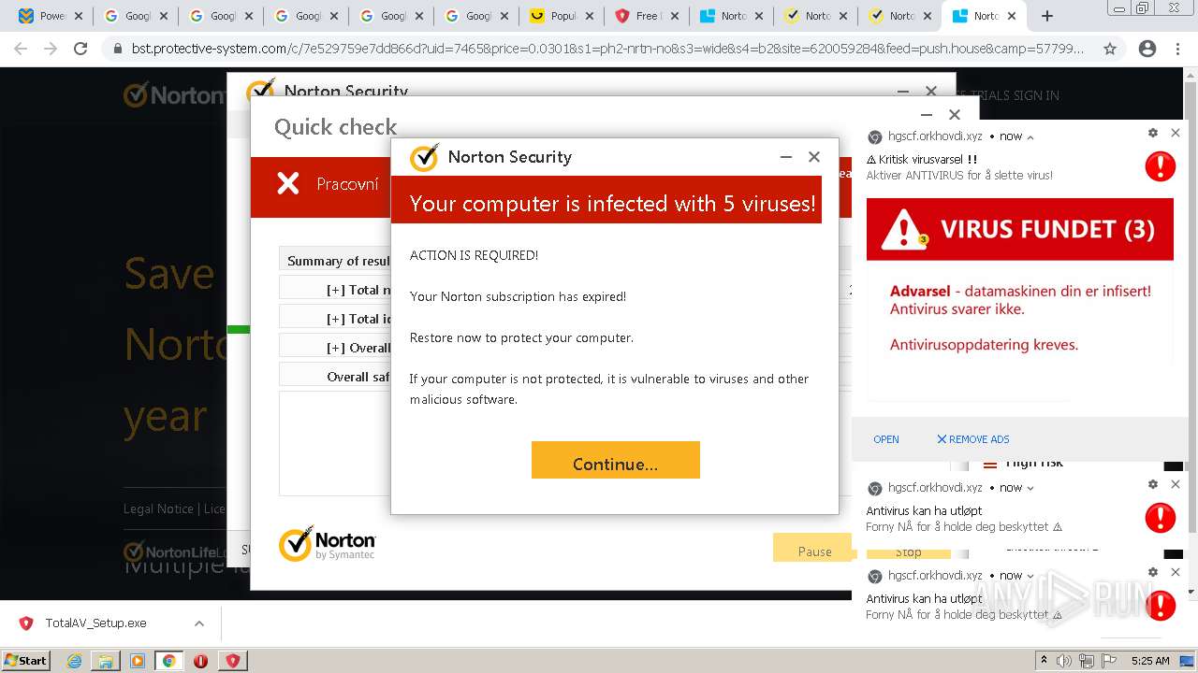1198x673 pixels.
Task: Open a new tab with plus button
Action: coord(1047,16)
